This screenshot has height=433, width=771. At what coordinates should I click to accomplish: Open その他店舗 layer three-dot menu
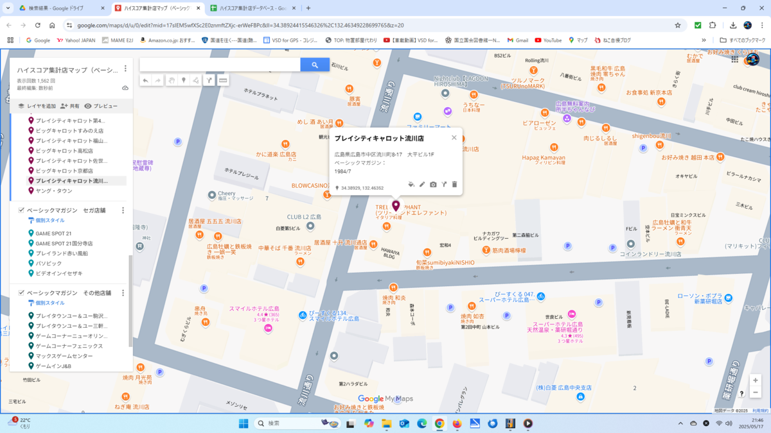[x=123, y=293]
